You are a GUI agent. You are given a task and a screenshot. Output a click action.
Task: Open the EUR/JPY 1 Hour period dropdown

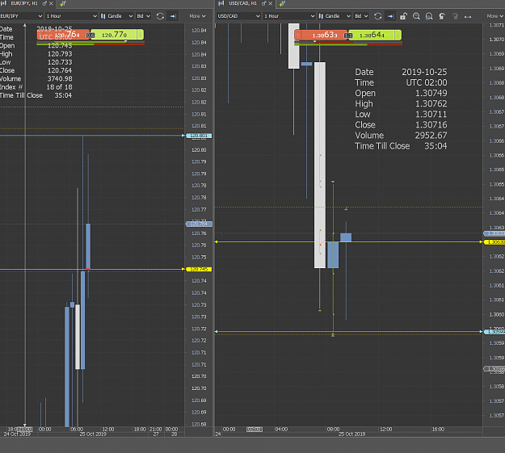pos(71,16)
